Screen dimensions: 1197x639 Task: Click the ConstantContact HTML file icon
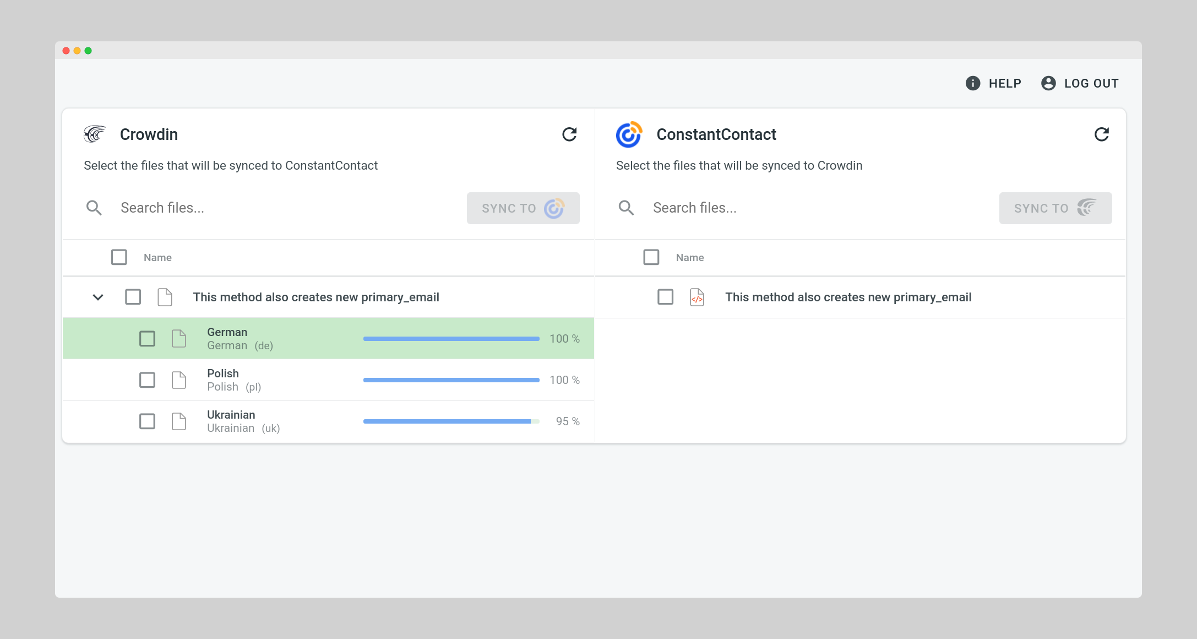(697, 297)
